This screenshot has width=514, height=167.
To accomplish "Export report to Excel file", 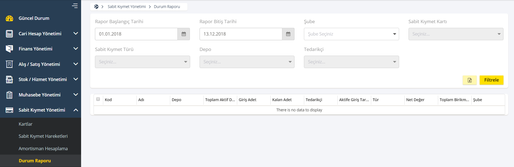I will click(470, 80).
